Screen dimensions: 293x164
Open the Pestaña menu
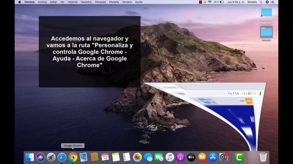pos(114,2)
